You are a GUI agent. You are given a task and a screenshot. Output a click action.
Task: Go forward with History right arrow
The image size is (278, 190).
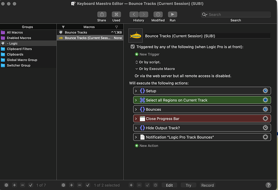pyautogui.click(x=143, y=14)
